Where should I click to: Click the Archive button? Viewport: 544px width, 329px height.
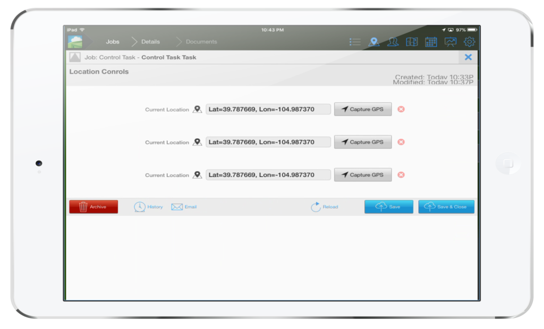click(93, 207)
